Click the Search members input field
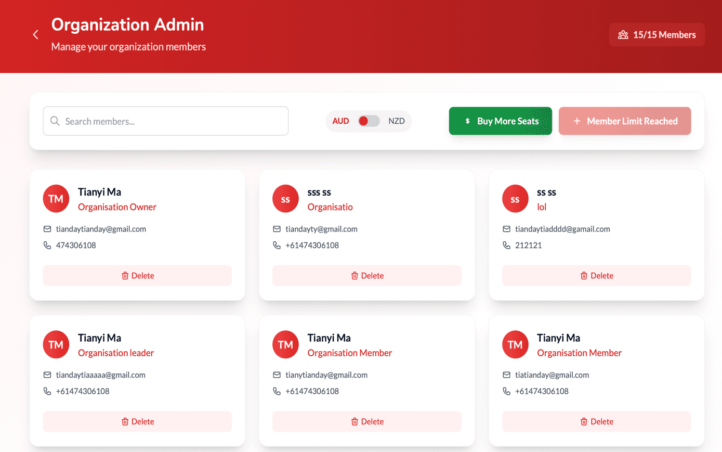The height and width of the screenshot is (452, 722). (165, 121)
